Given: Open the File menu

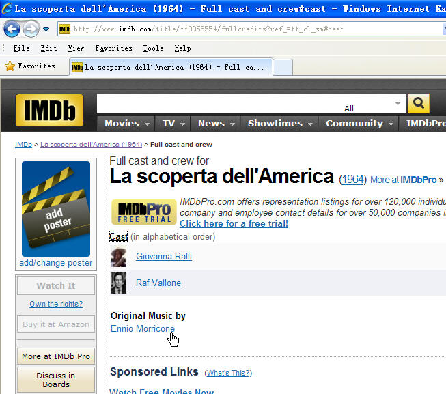Looking at the screenshot, I should coord(21,48).
